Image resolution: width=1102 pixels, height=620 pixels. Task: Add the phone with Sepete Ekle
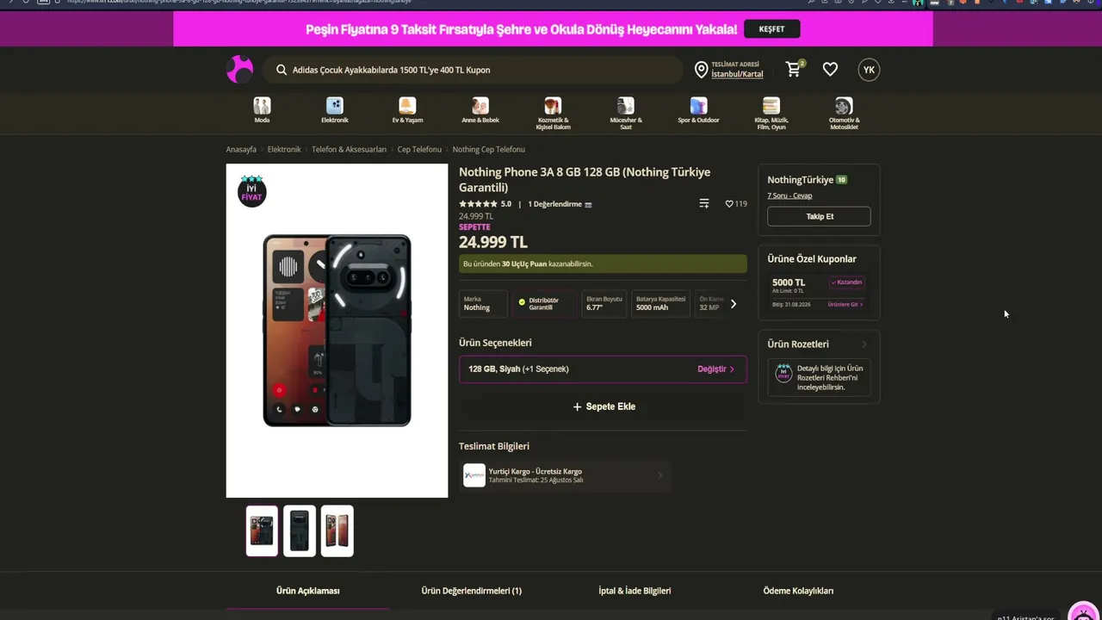click(603, 406)
